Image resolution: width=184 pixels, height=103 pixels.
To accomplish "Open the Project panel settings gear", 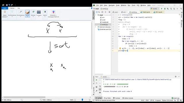I will tap(109, 12).
